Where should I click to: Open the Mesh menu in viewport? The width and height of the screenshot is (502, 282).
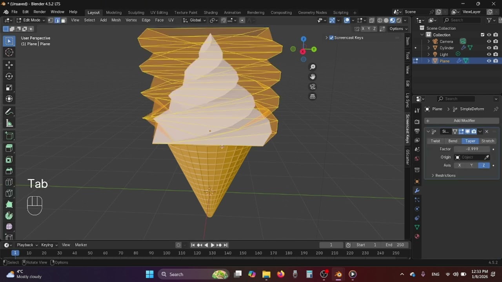coord(116,20)
